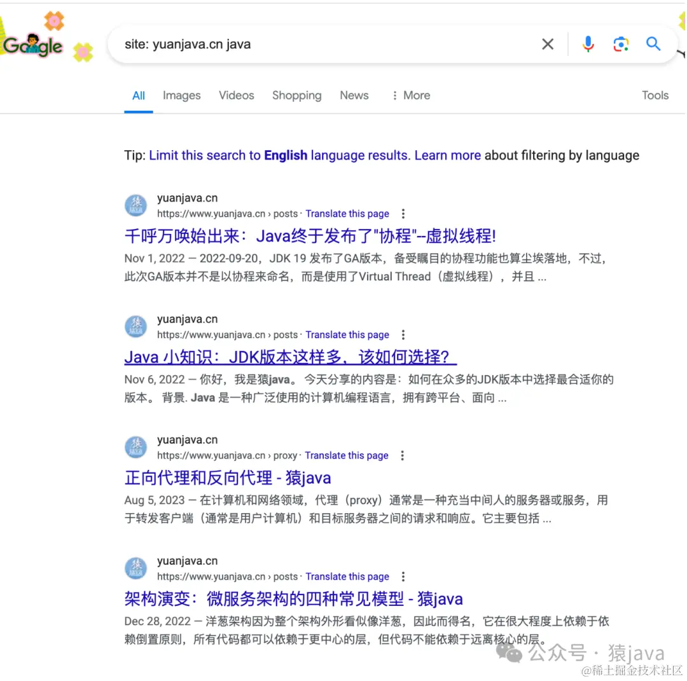Click yuanjava.cn site name above 虚拟线程 result
Viewport: 687px width, 681px height.
click(187, 198)
